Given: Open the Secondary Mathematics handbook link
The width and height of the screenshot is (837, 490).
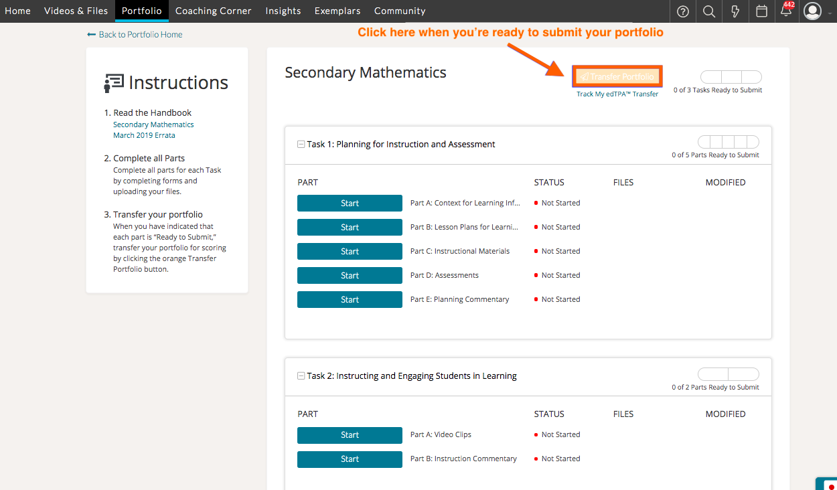Looking at the screenshot, I should 153,125.
